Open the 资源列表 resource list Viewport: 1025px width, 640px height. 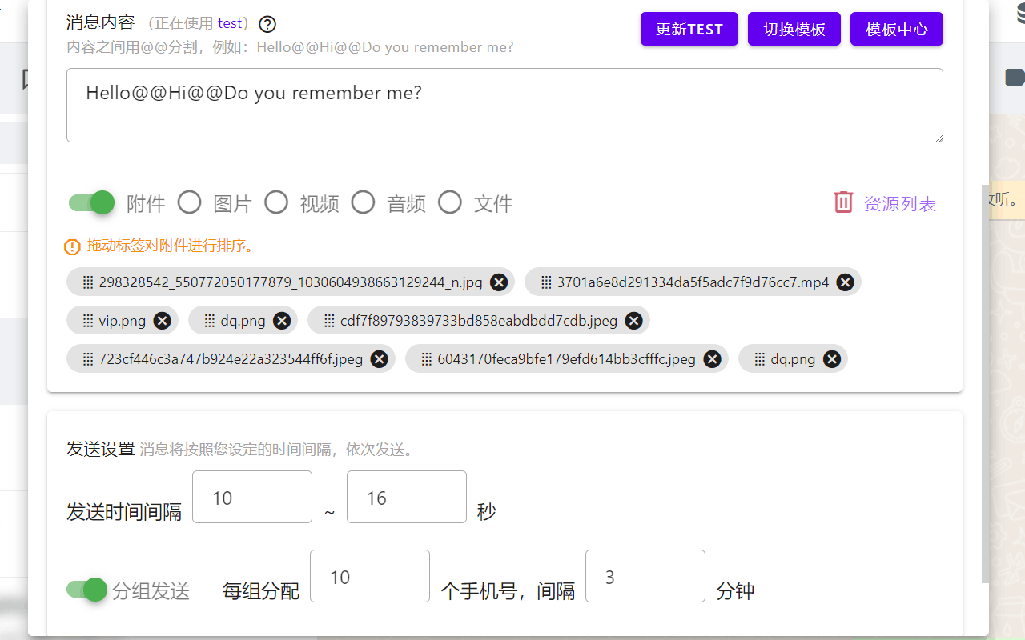(900, 204)
